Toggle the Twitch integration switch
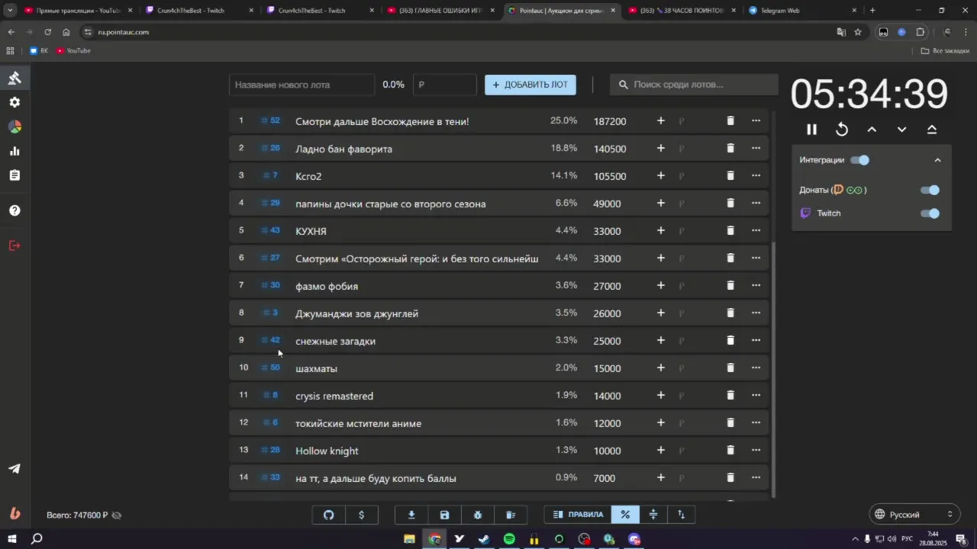 tap(930, 213)
